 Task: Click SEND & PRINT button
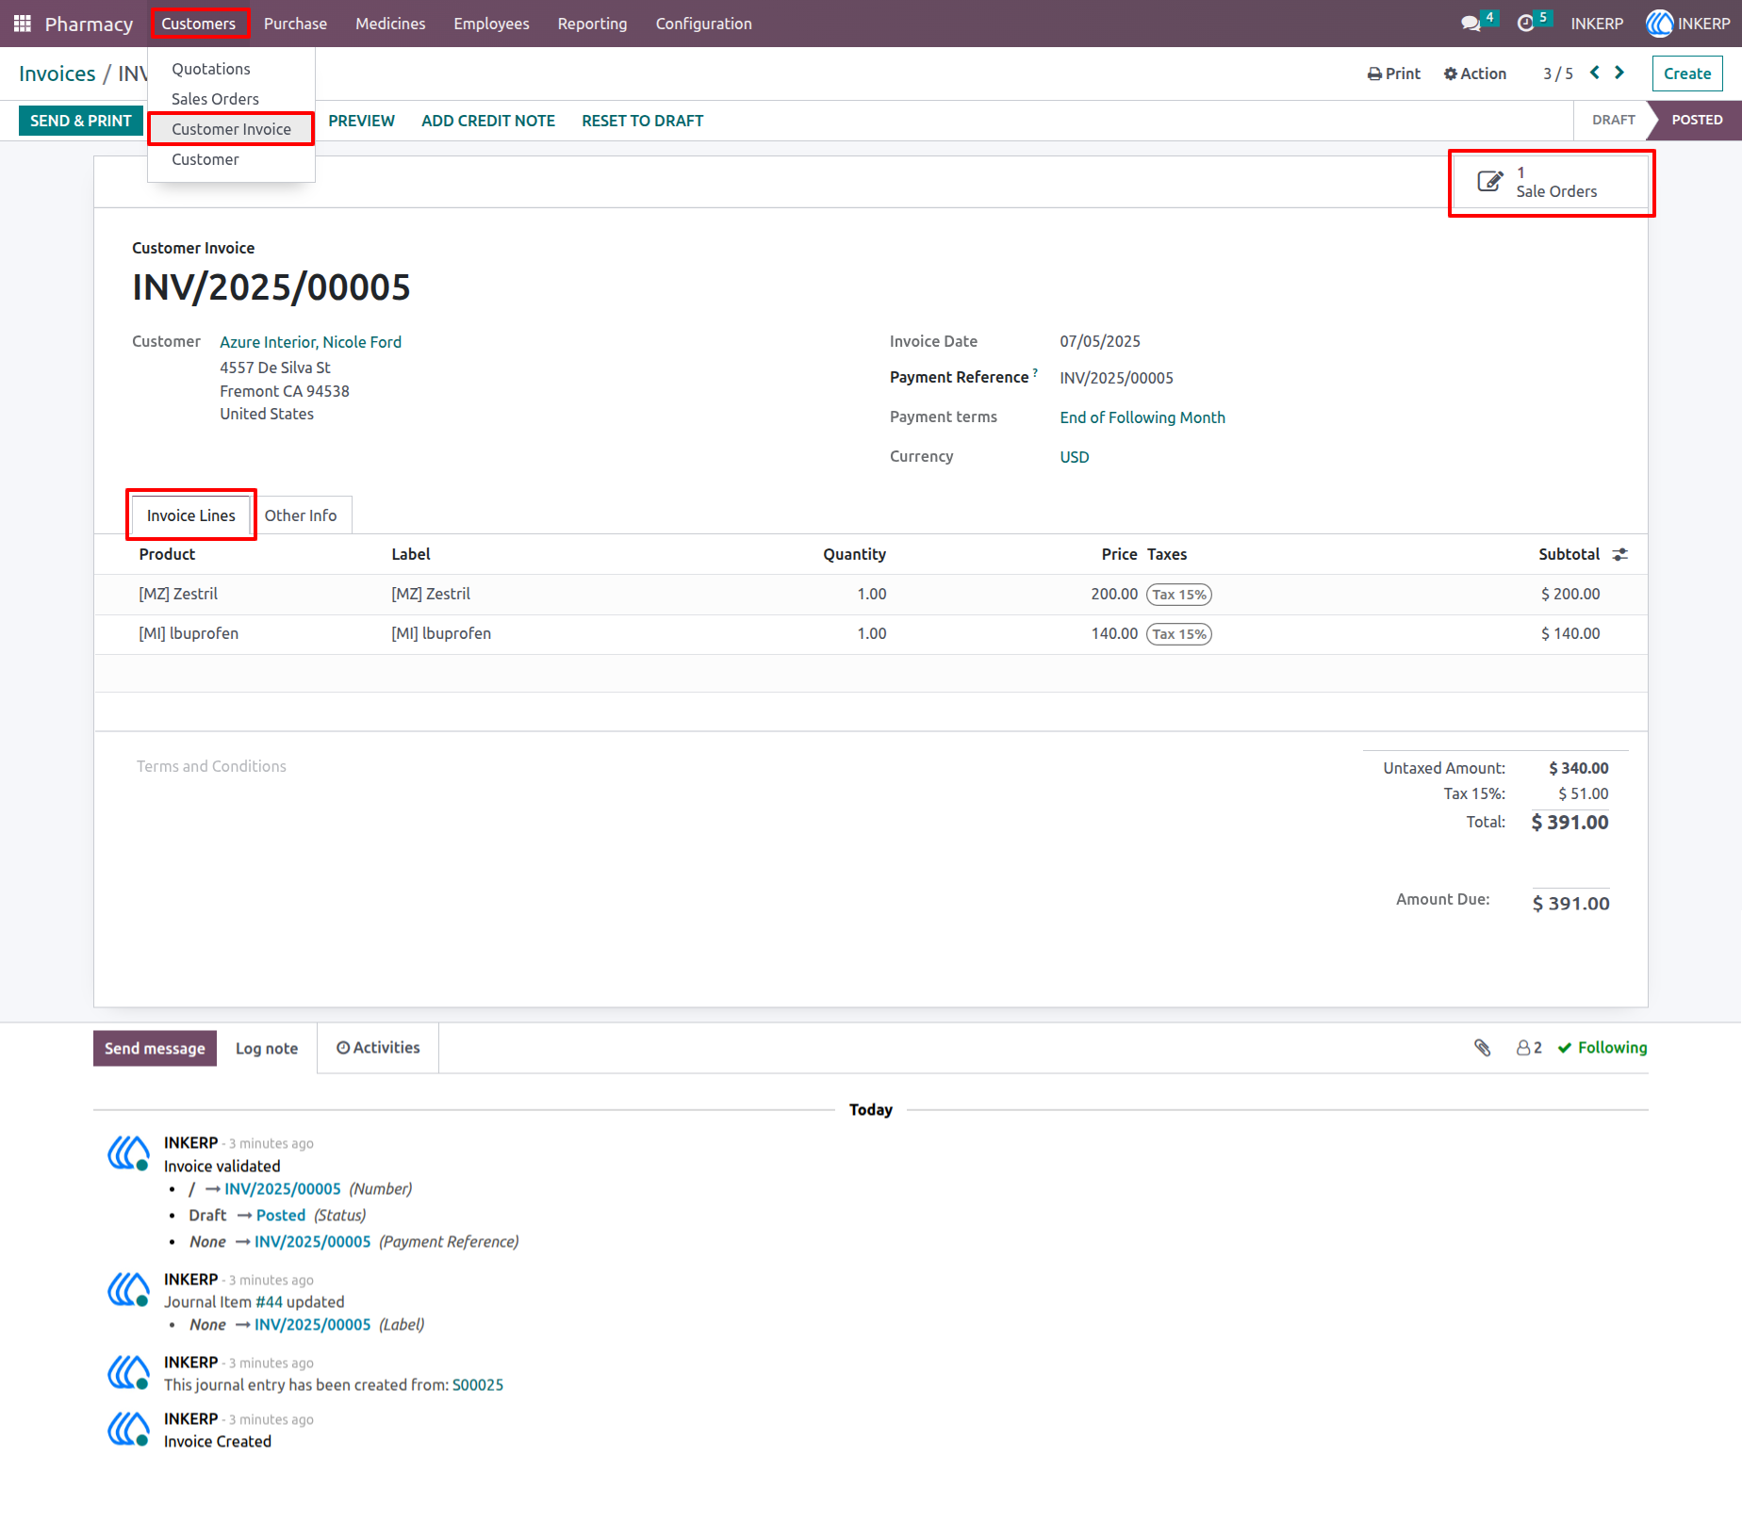click(x=81, y=121)
